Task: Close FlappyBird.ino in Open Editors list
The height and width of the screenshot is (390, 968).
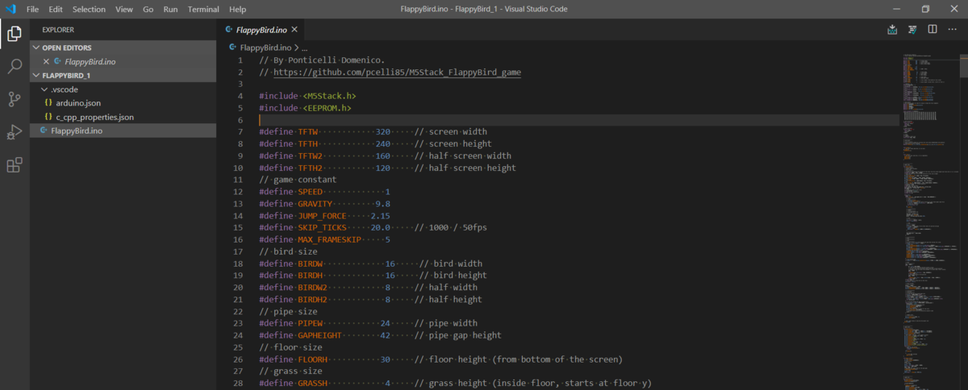Action: (x=46, y=61)
